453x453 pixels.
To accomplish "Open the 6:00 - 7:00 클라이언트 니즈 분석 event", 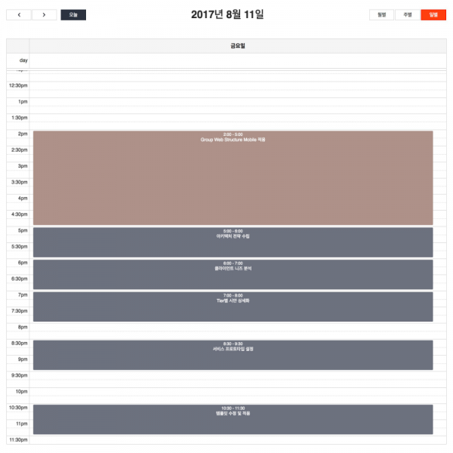I will 233,274.
